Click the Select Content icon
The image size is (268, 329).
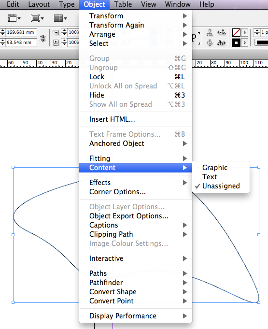(210, 43)
